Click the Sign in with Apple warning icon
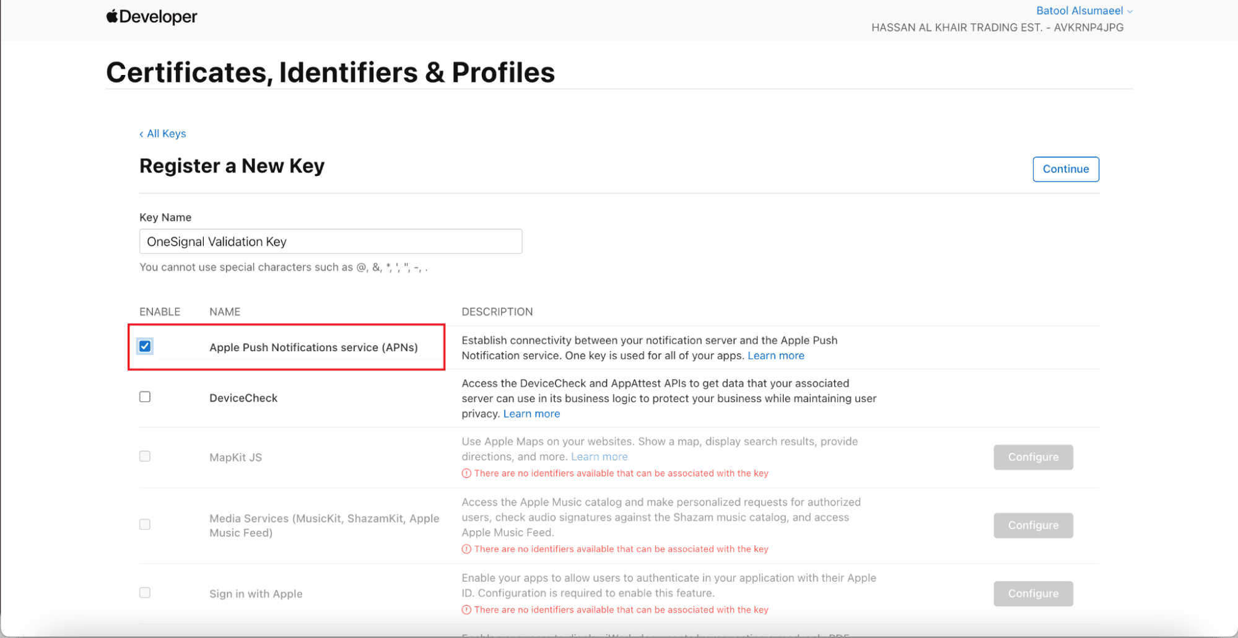Screen dimensions: 1238x638 coord(466,610)
